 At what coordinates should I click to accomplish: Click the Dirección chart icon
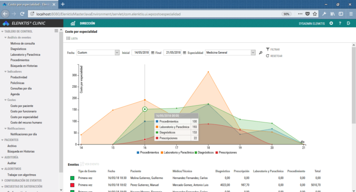coord(75,23)
